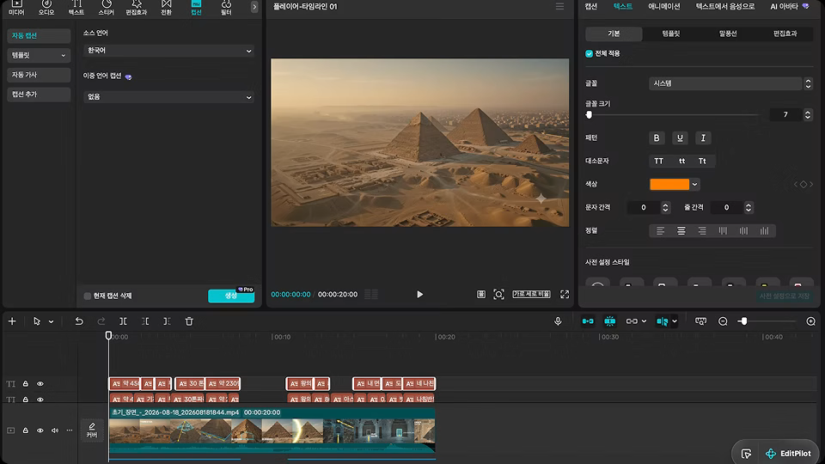825x464 pixels.
Task: Click the player hamburger menu icon
Action: coord(559,6)
